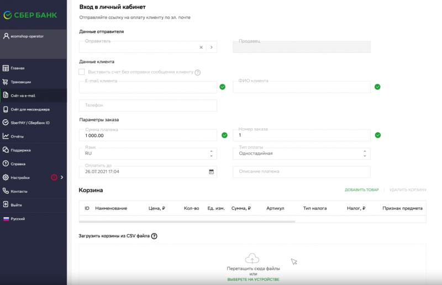Click the Транзакции cart icon
The height and width of the screenshot is (285, 442).
[6, 82]
